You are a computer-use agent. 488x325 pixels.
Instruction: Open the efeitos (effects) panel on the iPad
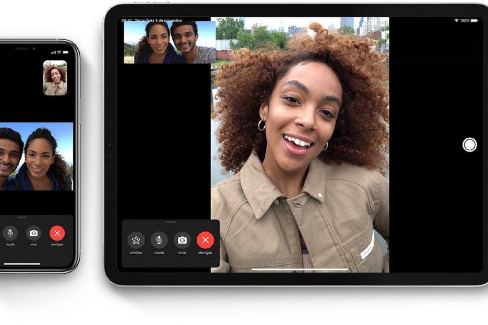(137, 240)
